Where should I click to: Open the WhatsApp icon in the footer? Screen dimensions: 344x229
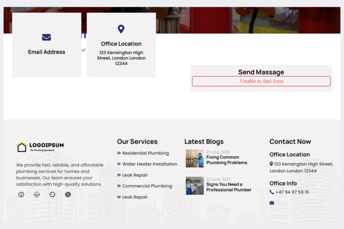point(52,194)
